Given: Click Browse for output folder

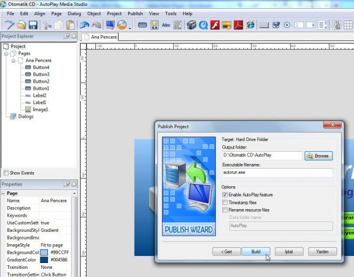Looking at the screenshot, I should [x=318, y=156].
